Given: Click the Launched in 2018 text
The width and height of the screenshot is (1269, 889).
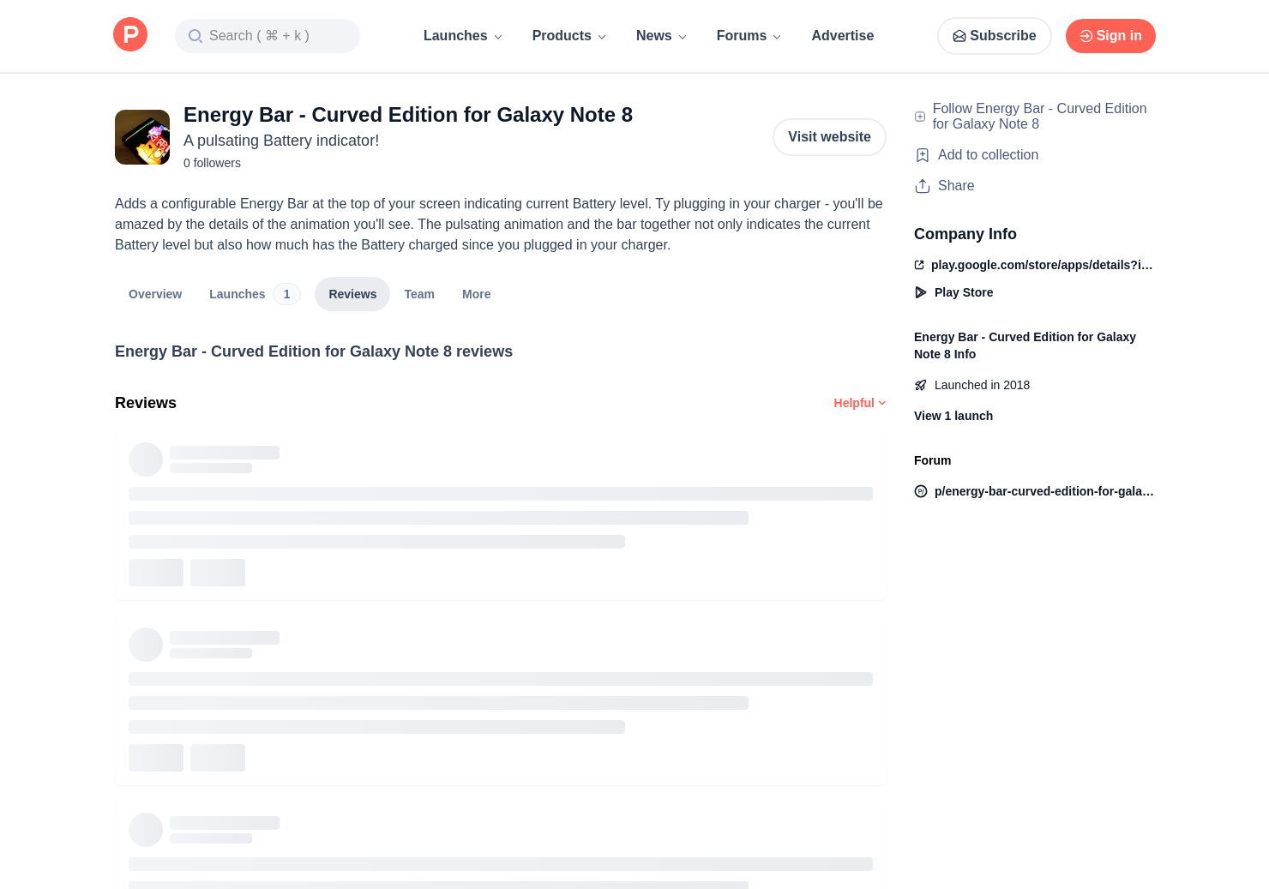Looking at the screenshot, I should point(982,385).
